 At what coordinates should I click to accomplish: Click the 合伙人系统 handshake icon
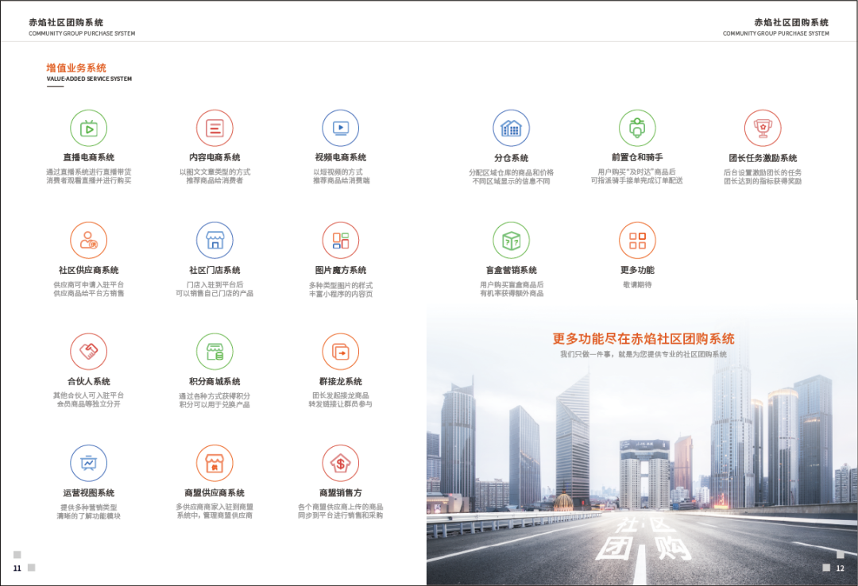(88, 352)
